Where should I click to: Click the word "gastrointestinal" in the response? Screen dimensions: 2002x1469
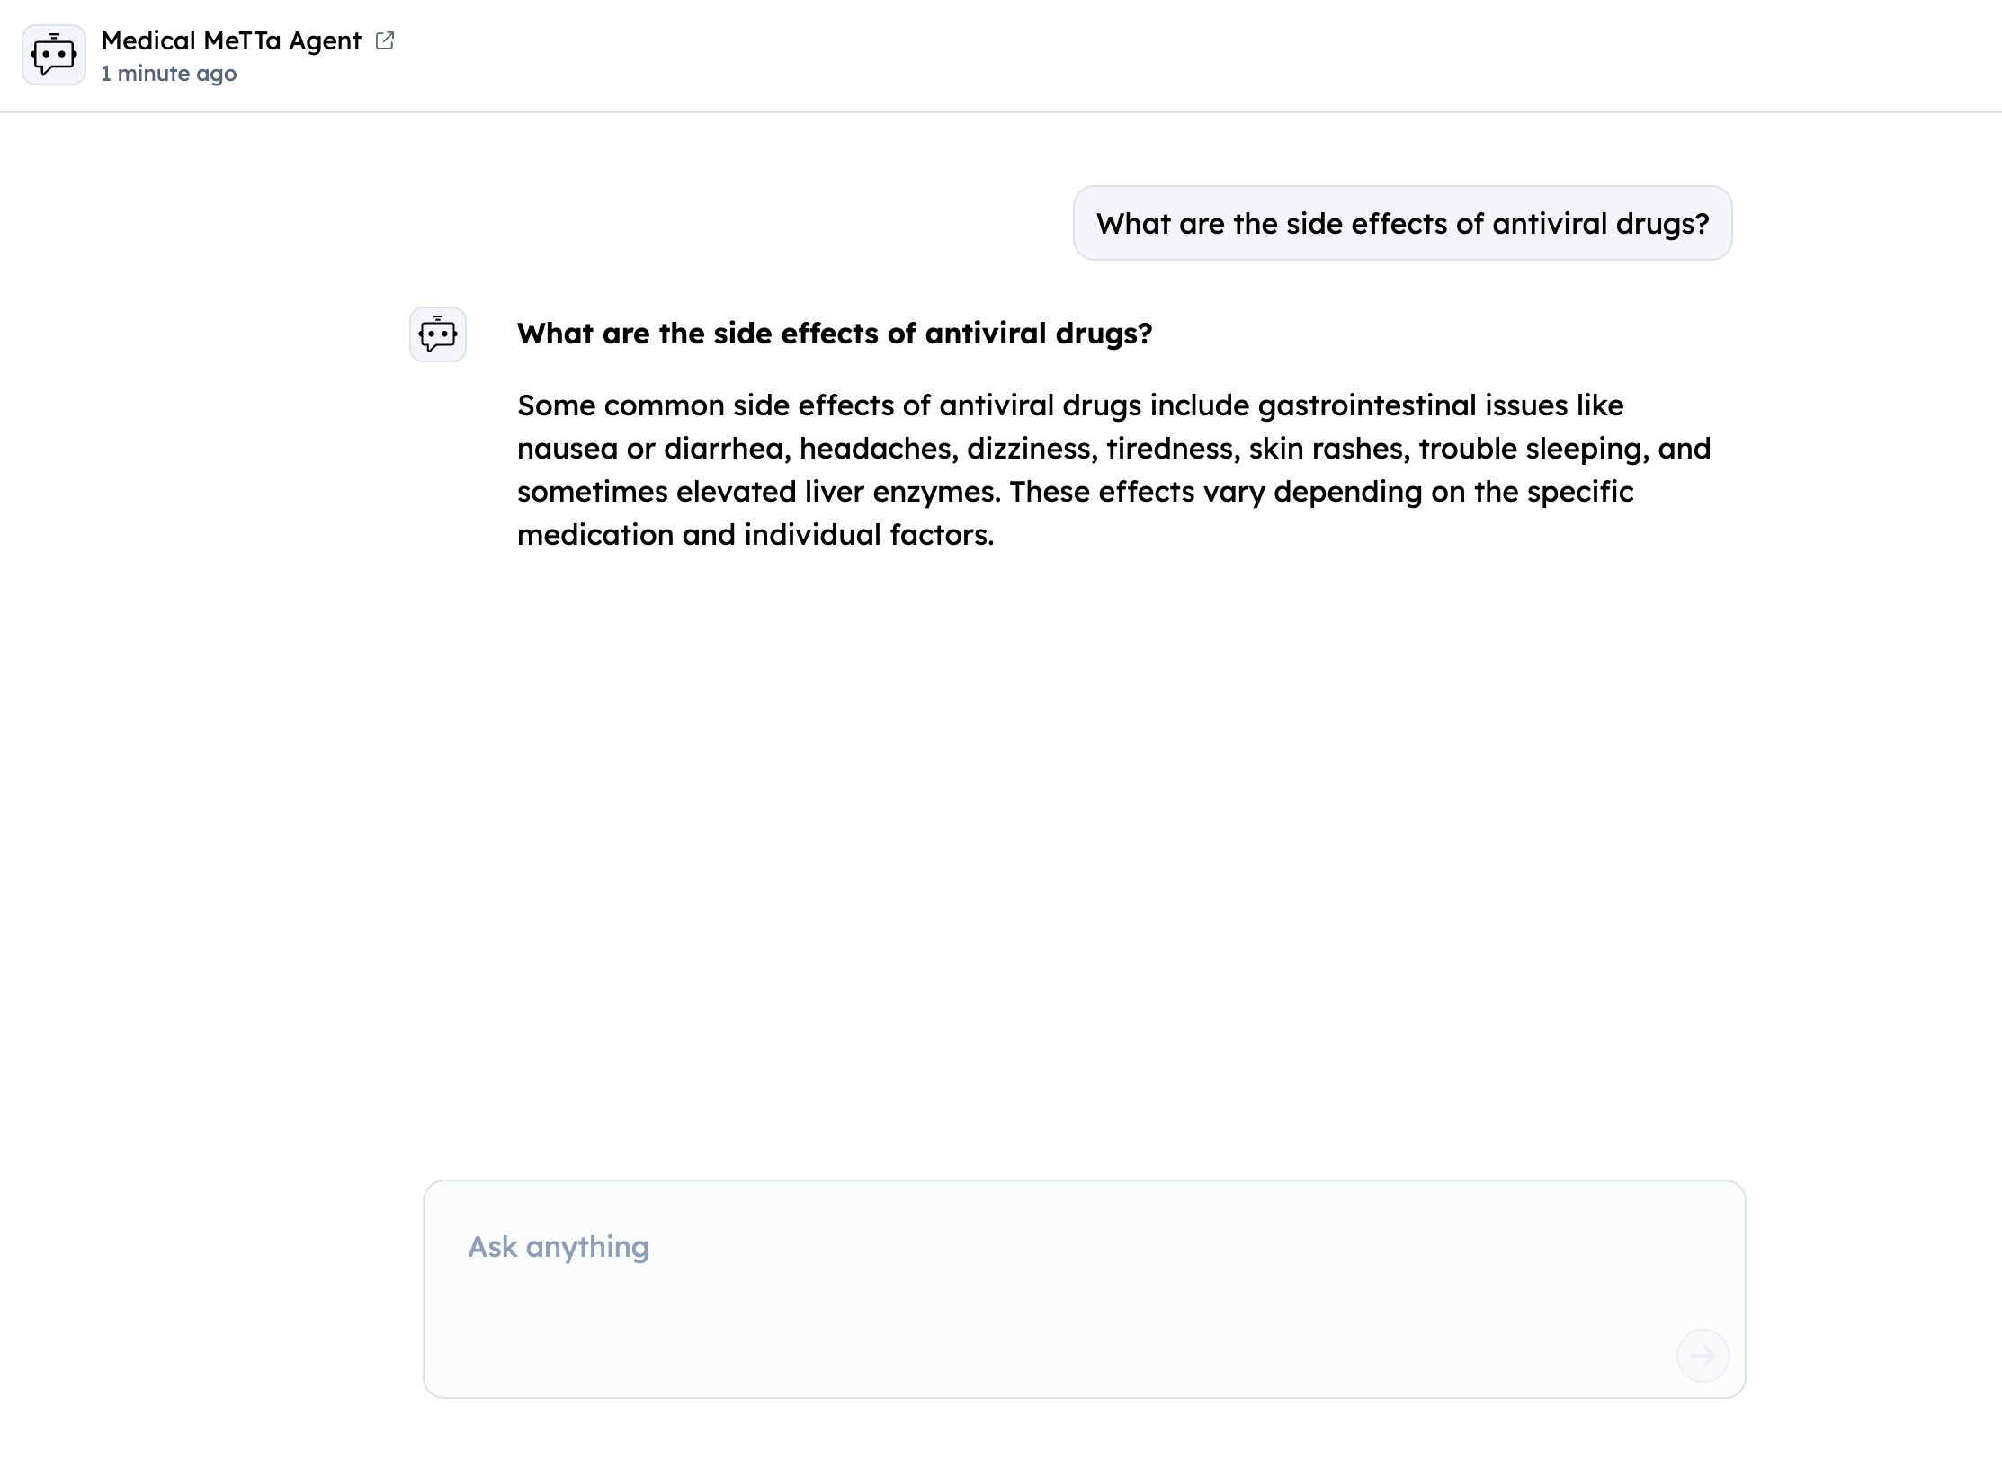[x=1367, y=405]
